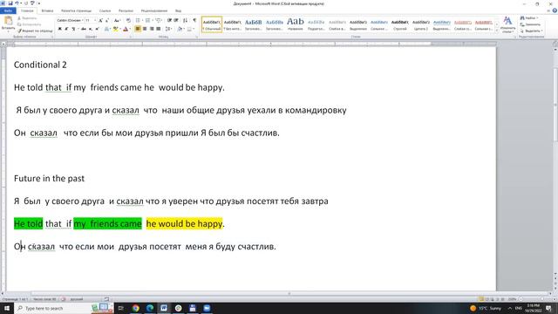Open the Файл (File) tab
The height and width of the screenshot is (314, 558).
pyautogui.click(x=8, y=10)
